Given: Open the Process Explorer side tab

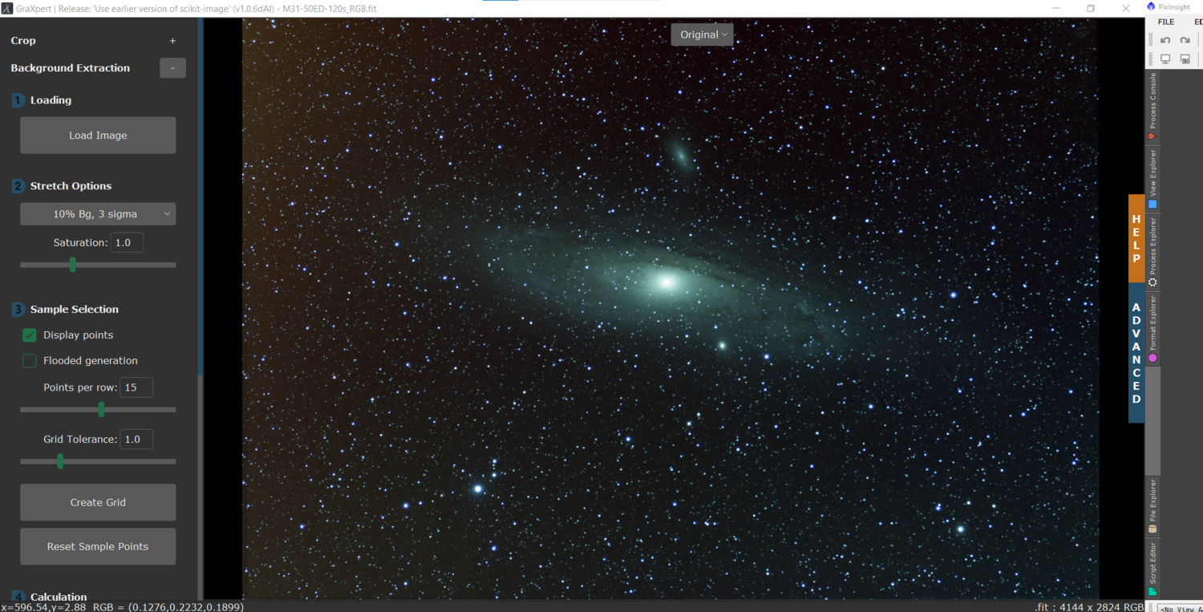Looking at the screenshot, I should (1153, 251).
